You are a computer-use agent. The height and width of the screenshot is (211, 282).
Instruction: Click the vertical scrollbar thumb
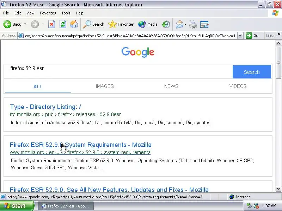[278, 62]
